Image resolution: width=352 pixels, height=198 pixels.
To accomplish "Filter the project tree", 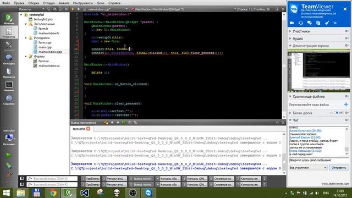I will coord(49,9).
